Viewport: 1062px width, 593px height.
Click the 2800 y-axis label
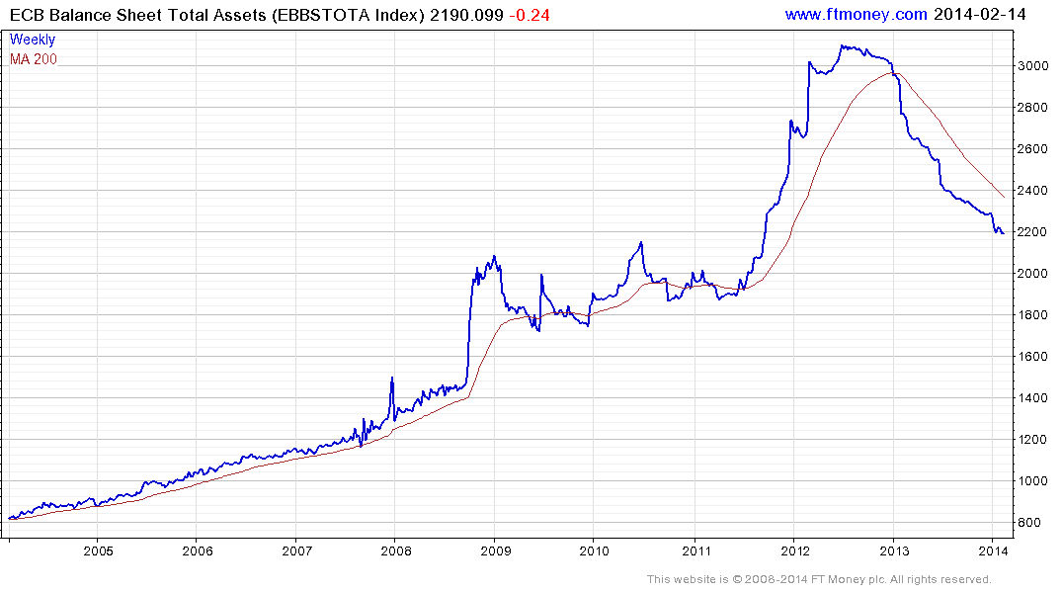pyautogui.click(x=1033, y=108)
